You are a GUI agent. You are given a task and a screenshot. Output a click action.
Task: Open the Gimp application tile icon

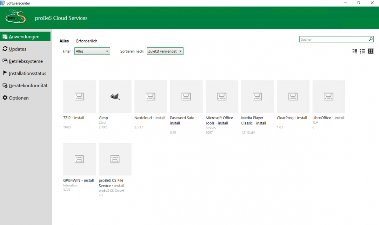[115, 97]
